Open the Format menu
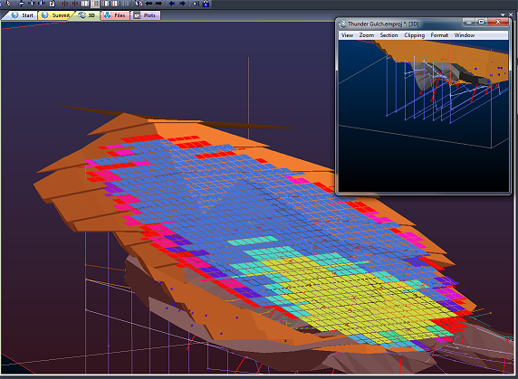This screenshot has width=518, height=379. tap(439, 35)
